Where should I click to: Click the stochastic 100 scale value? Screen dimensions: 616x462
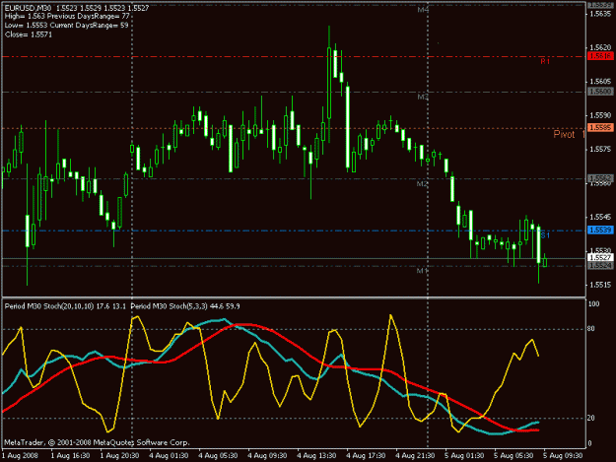tap(594, 303)
